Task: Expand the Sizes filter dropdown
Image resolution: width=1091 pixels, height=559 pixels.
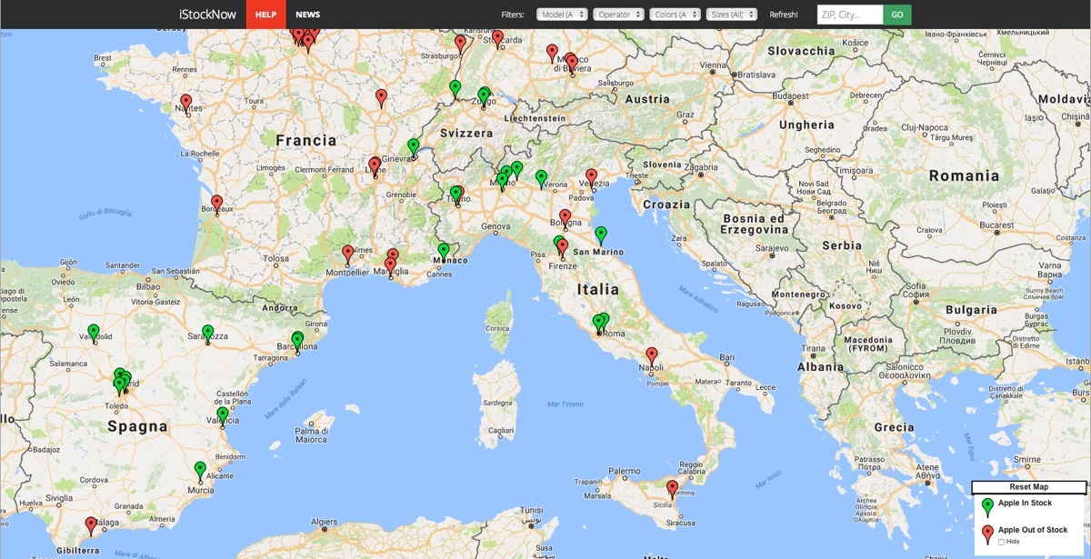Action: [x=732, y=15]
